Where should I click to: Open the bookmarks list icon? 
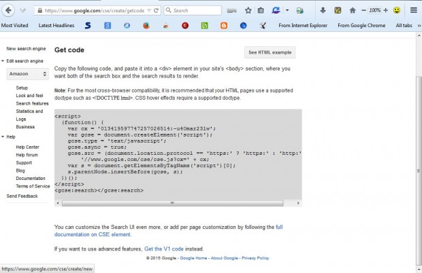[x=261, y=10]
